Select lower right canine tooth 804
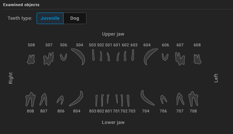Screen dimensions: 233x134 [76, 98]
